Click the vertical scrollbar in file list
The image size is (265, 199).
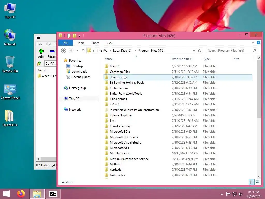(x=259, y=89)
